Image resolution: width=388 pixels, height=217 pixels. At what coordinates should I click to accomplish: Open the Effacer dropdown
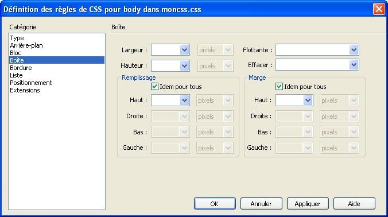click(354, 65)
